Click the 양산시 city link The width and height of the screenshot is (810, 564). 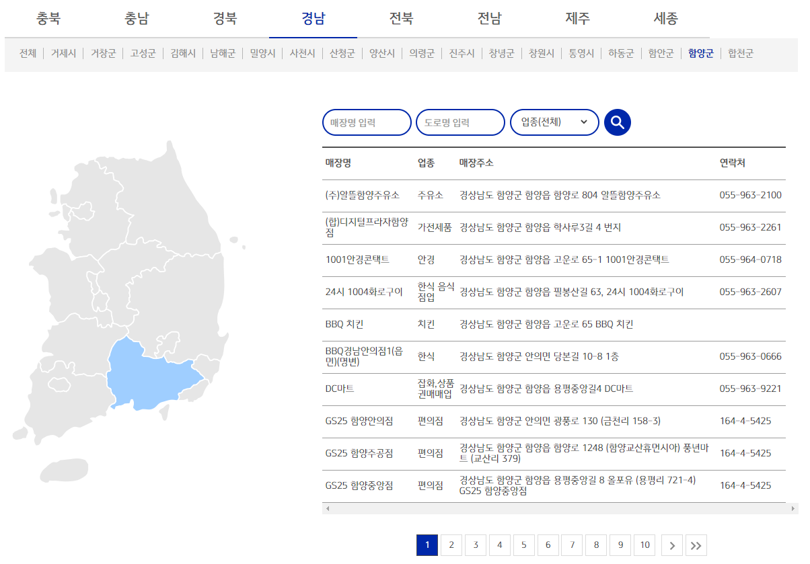[382, 53]
